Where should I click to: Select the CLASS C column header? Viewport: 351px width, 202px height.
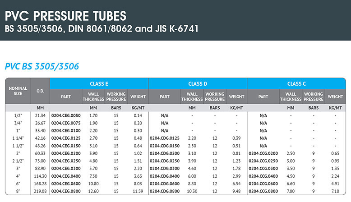coord(296,84)
